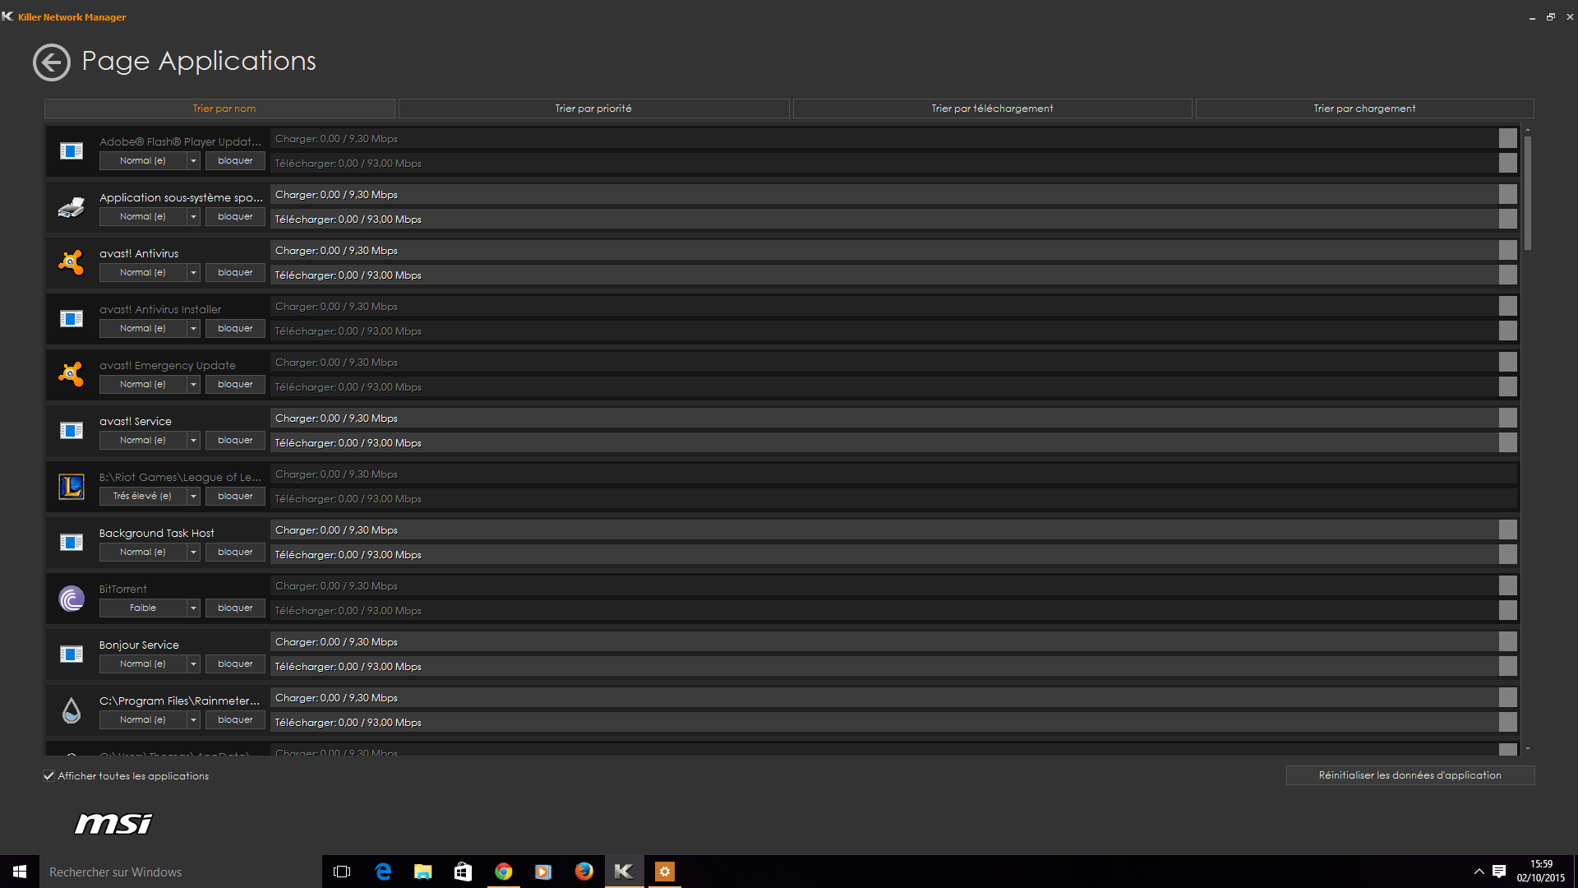Image resolution: width=1578 pixels, height=888 pixels.
Task: Click avast! Emergency Update app icon
Action: 72,374
